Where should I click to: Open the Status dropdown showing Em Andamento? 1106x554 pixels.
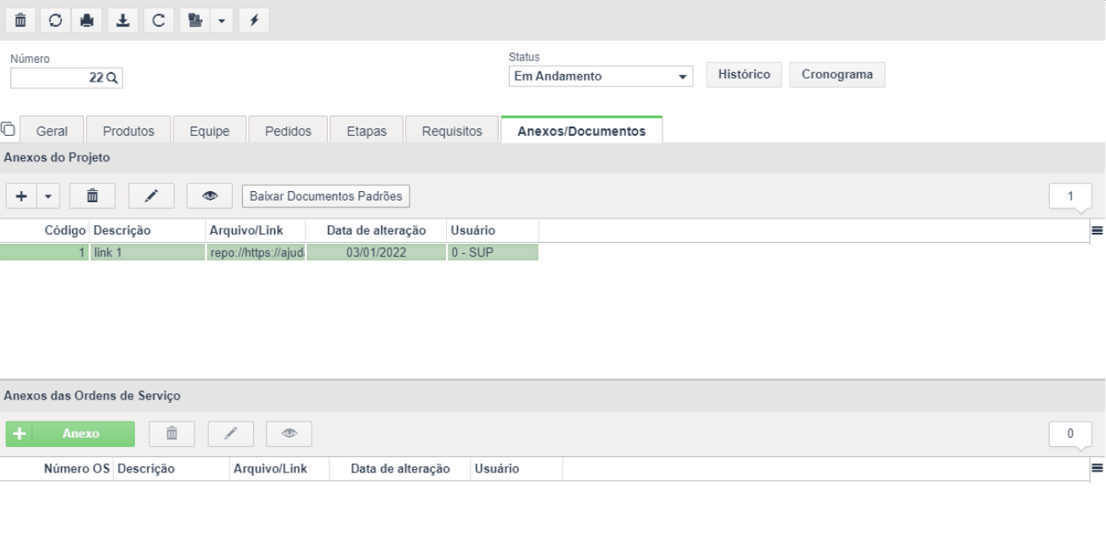click(601, 76)
